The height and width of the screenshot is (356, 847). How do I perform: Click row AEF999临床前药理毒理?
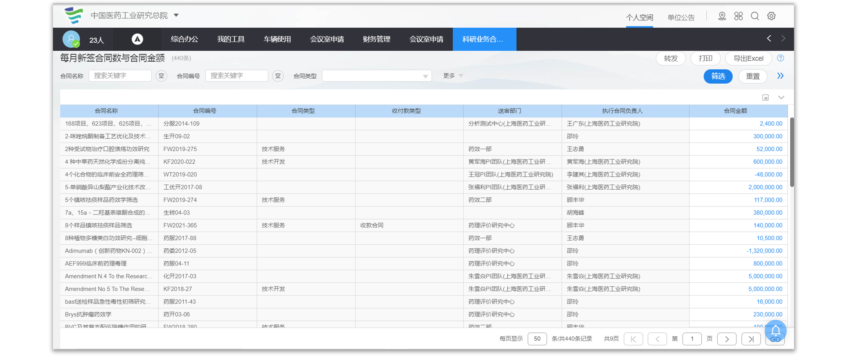(423, 264)
